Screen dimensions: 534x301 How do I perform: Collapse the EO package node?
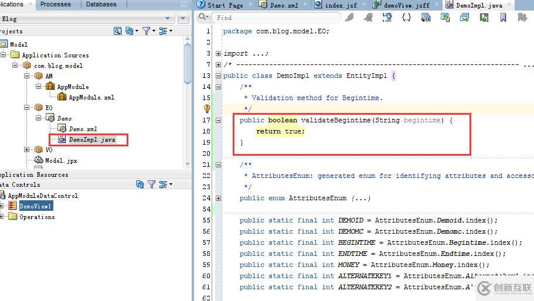click(x=26, y=107)
